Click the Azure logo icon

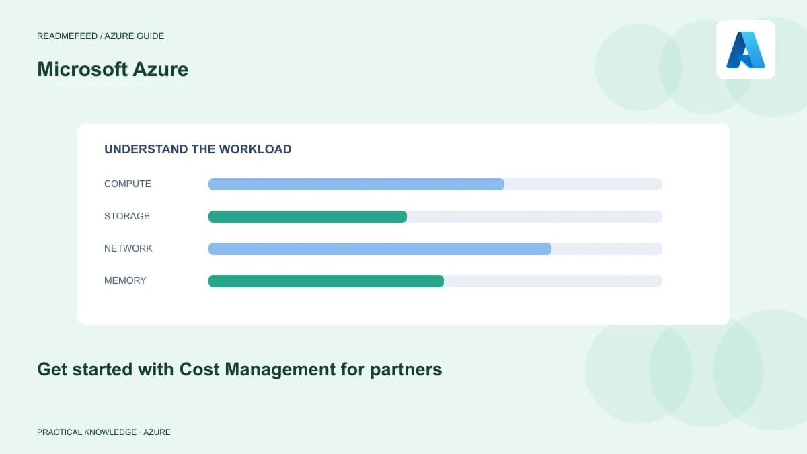pos(745,50)
